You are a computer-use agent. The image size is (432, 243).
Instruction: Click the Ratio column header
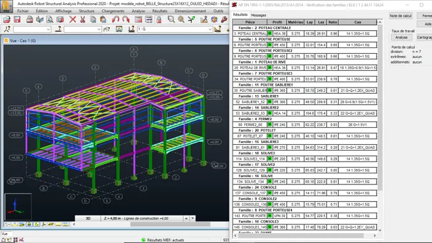pos(333,22)
